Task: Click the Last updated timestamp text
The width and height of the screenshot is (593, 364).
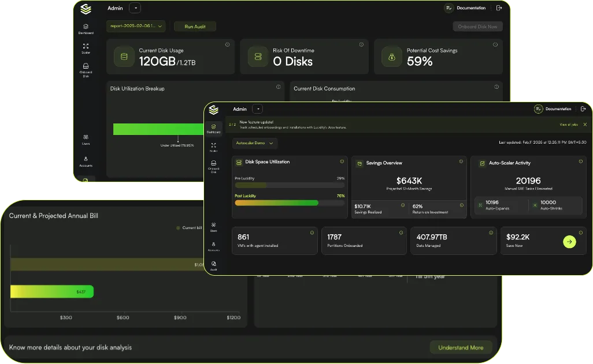Action: click(542, 142)
